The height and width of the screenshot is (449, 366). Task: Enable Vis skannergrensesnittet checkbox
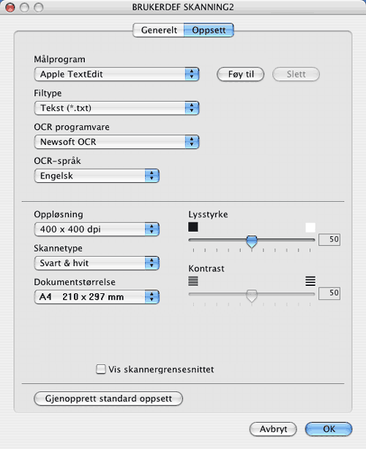point(100,369)
